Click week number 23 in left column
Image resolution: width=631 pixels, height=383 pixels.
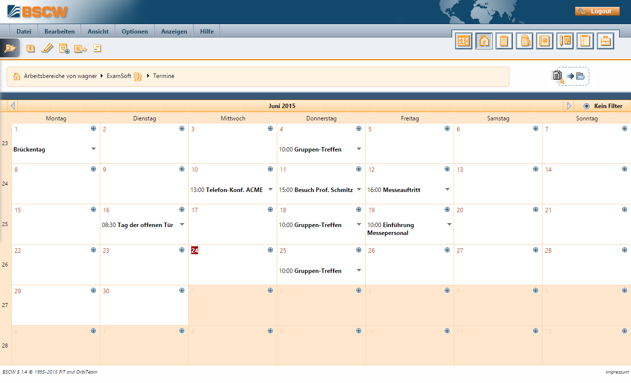tap(5, 143)
